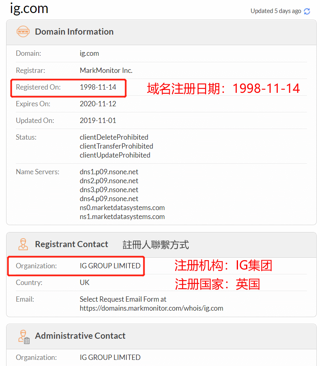This screenshot has width=320, height=366.
Task: Select the ig.com page title
Action: [x=29, y=9]
